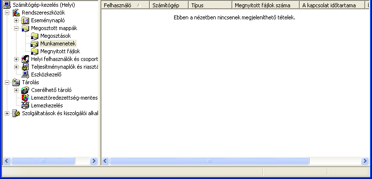The width and height of the screenshot is (372, 179).
Task: Select the Megosztott mappák label
Action: pos(54,28)
